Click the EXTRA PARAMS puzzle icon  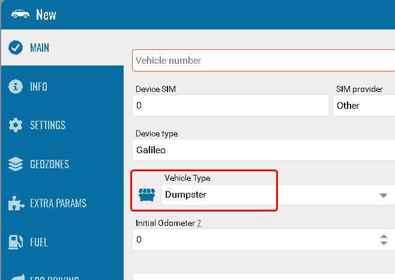point(16,203)
